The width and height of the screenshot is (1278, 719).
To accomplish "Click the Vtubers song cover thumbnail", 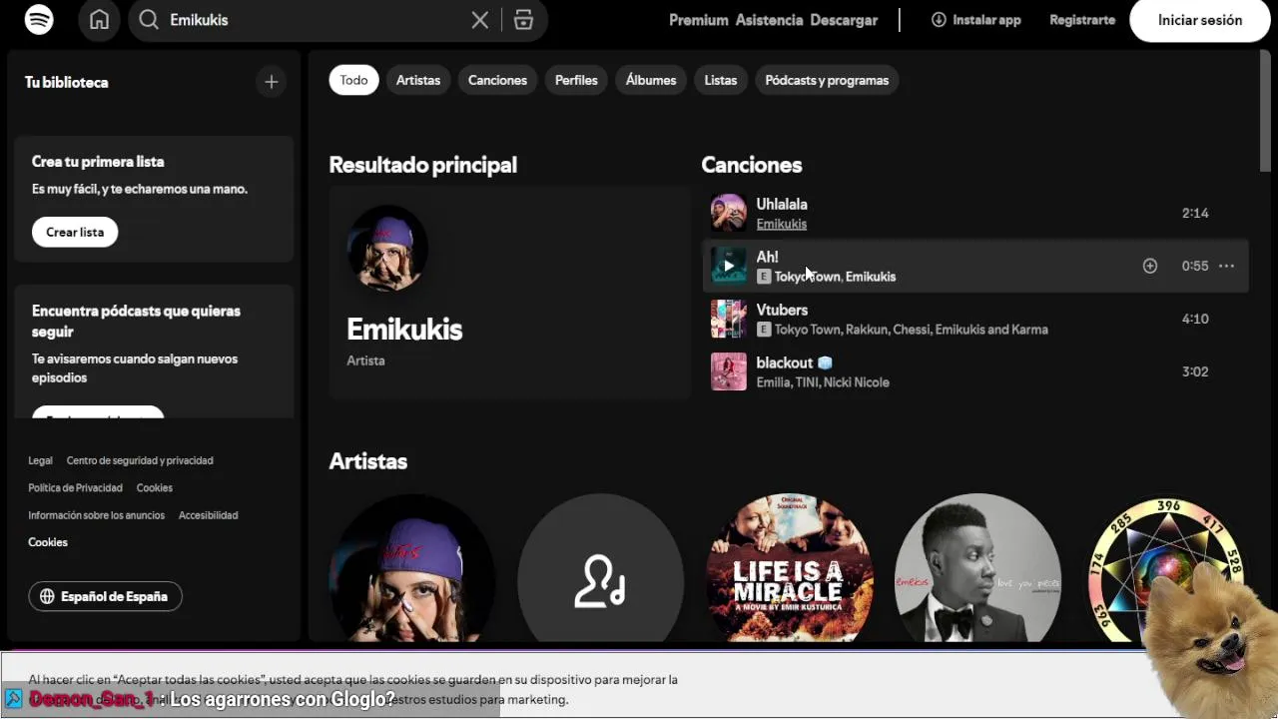I will tap(729, 319).
